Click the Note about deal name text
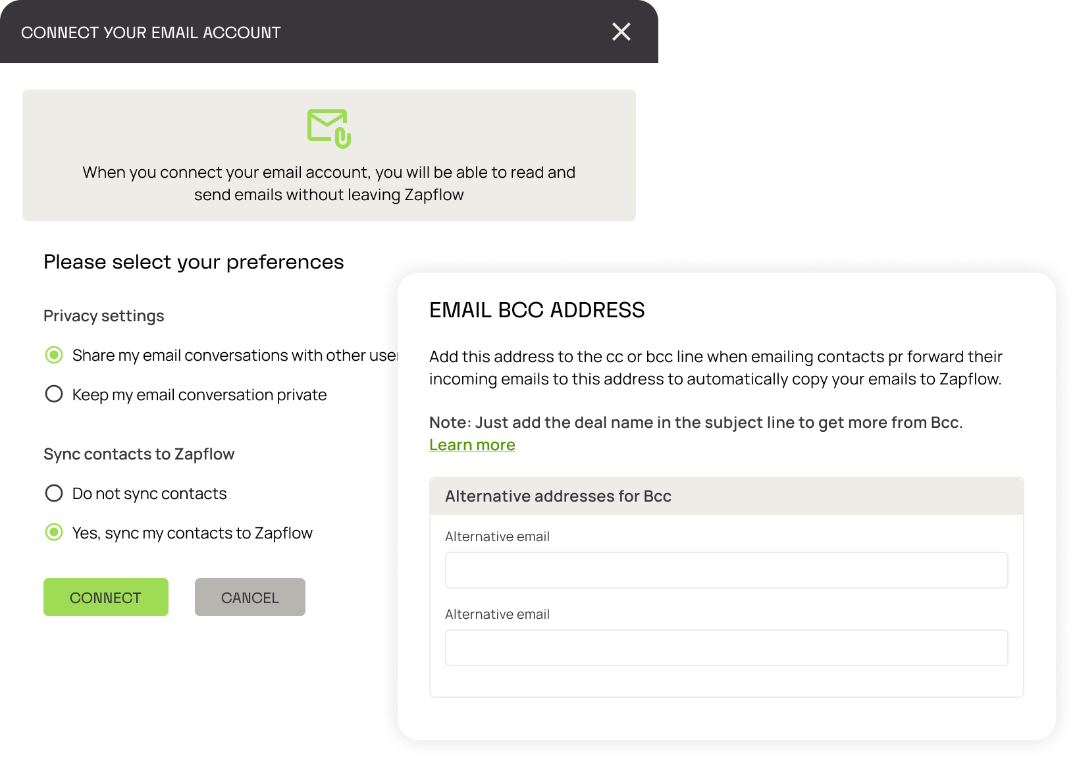 [696, 423]
